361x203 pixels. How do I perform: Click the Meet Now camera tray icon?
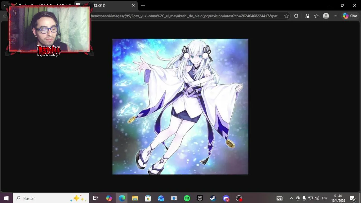point(298,198)
